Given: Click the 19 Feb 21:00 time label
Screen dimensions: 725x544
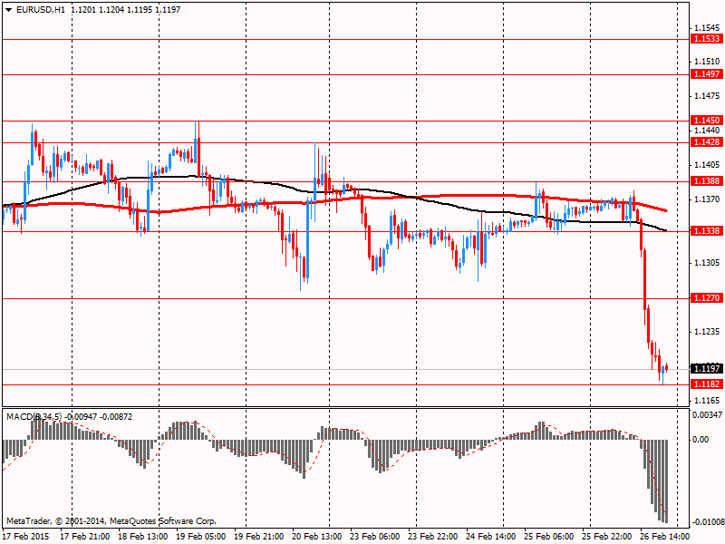Looking at the screenshot, I should coord(259,537).
